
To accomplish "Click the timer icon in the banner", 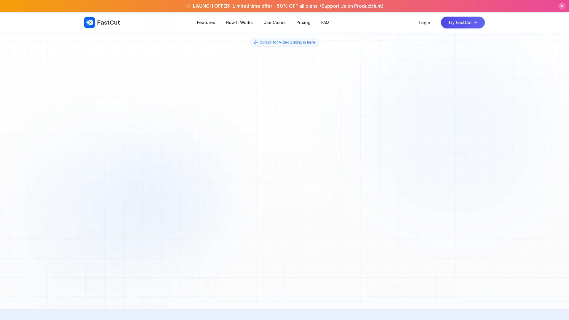I will pyautogui.click(x=188, y=6).
